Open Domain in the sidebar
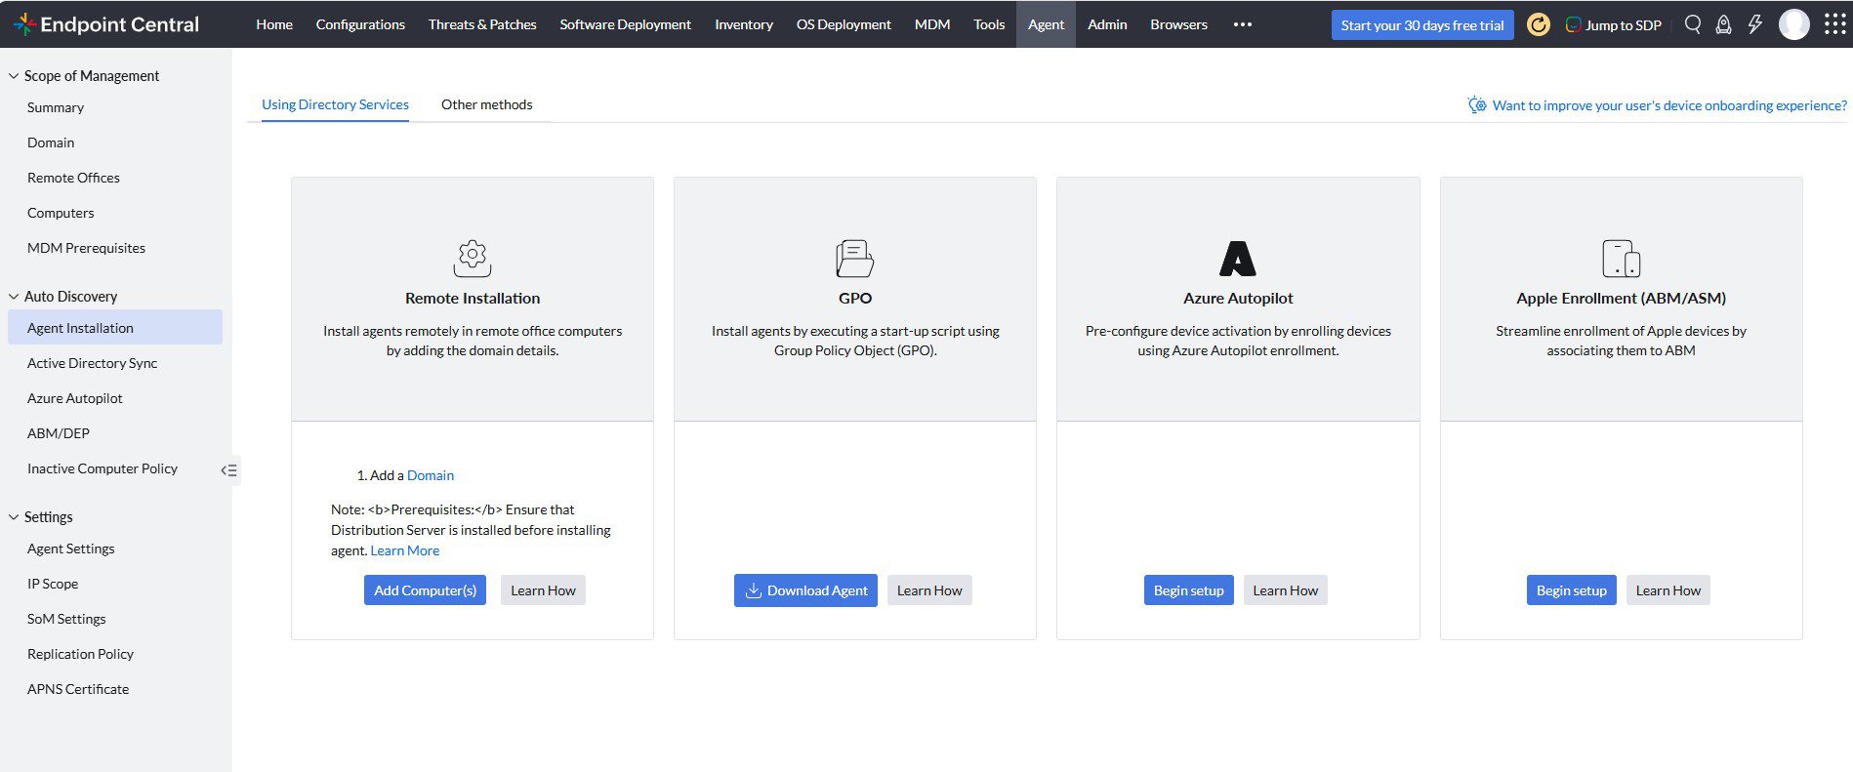1853x772 pixels. (51, 142)
